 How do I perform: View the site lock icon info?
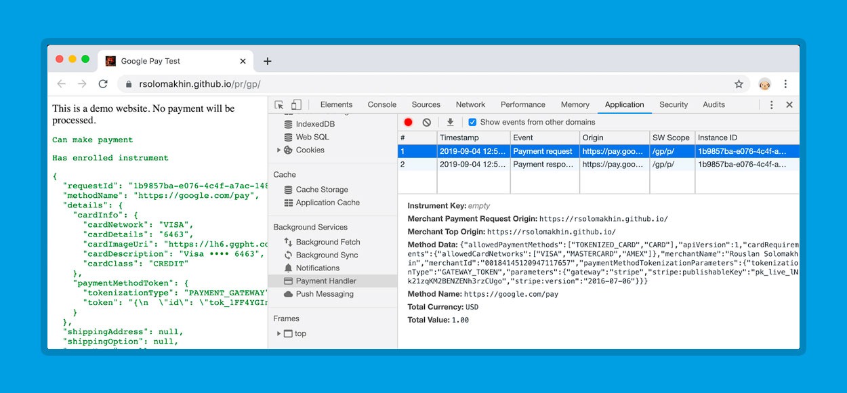tap(129, 84)
